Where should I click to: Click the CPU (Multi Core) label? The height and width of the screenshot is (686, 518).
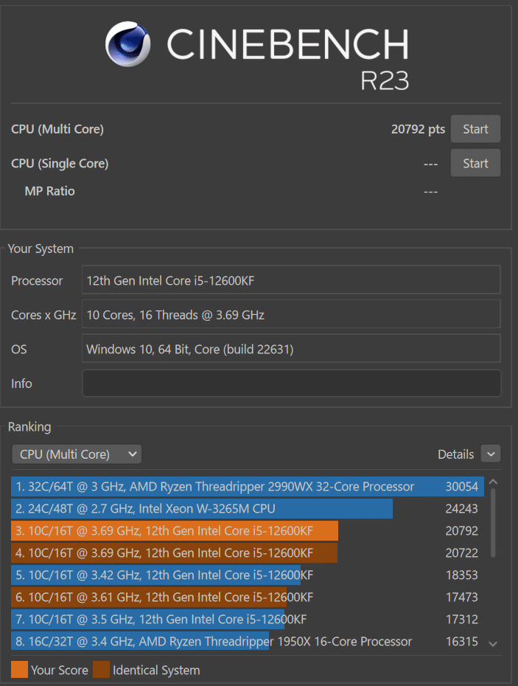(57, 129)
